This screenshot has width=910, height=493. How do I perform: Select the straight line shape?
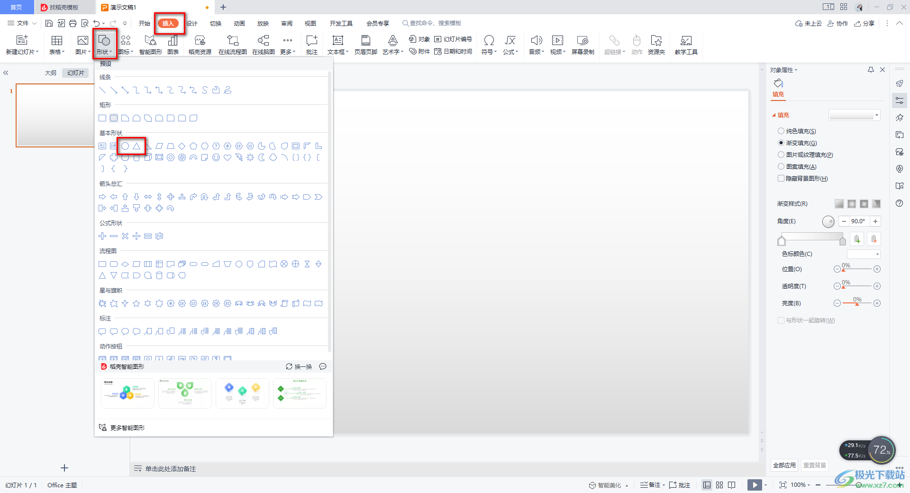(102, 90)
